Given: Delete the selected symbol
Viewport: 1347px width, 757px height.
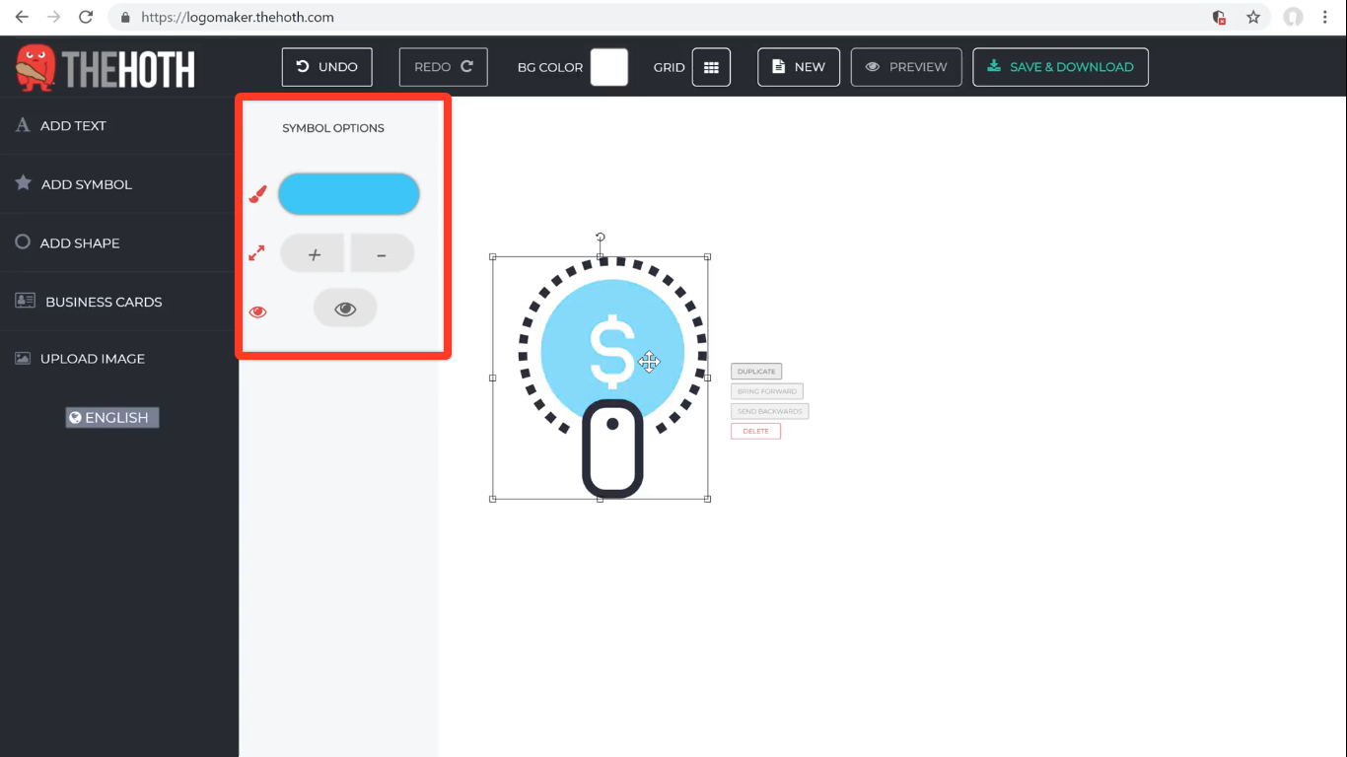Looking at the screenshot, I should pyautogui.click(x=755, y=431).
